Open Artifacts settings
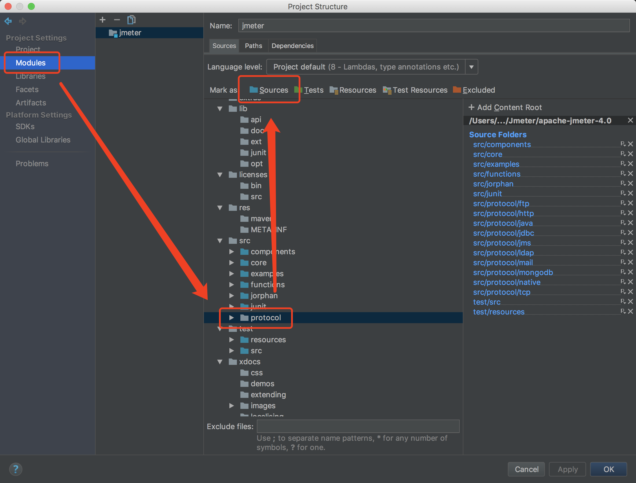Image resolution: width=636 pixels, height=483 pixels. 31,103
